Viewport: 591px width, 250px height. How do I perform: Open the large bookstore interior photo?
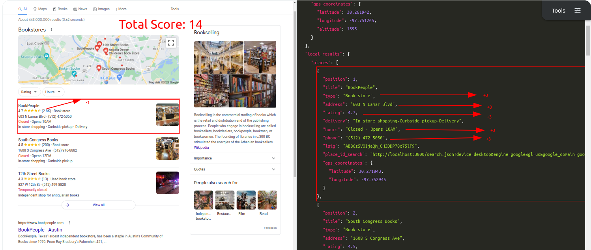coord(219,57)
